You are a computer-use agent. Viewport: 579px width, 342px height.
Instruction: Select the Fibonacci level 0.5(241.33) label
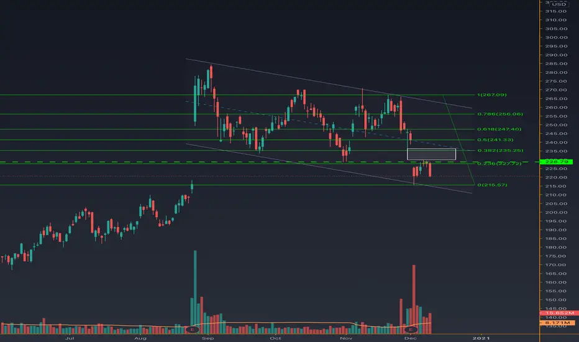[x=495, y=140]
